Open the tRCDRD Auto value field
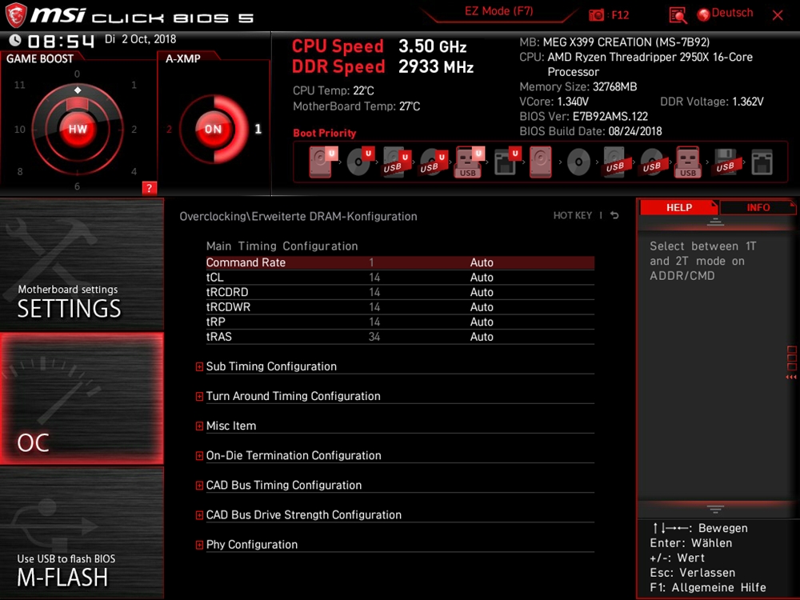This screenshot has height=600, width=800. pos(482,292)
